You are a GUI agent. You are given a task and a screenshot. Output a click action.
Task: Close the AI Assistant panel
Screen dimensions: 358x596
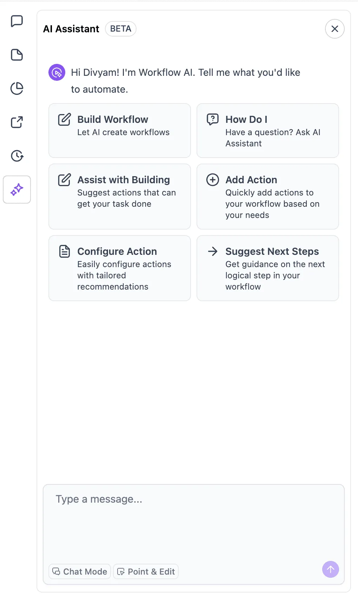pos(334,29)
